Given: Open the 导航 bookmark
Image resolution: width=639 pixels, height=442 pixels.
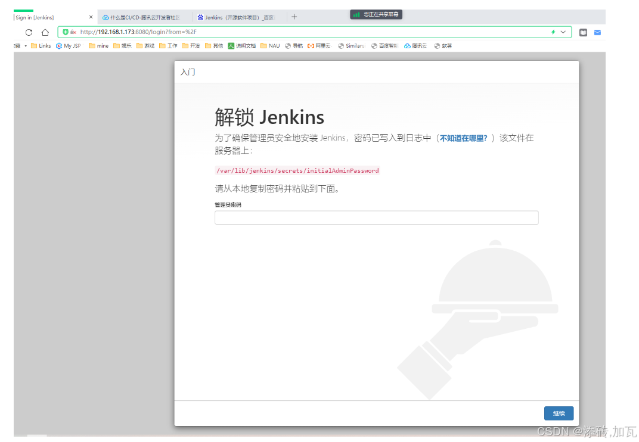Looking at the screenshot, I should [x=294, y=46].
